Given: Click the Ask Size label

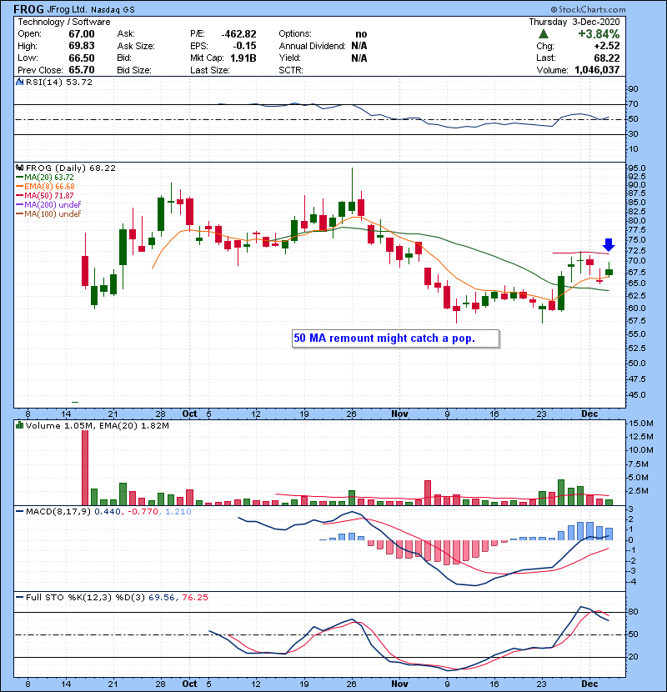Looking at the screenshot, I should [136, 46].
